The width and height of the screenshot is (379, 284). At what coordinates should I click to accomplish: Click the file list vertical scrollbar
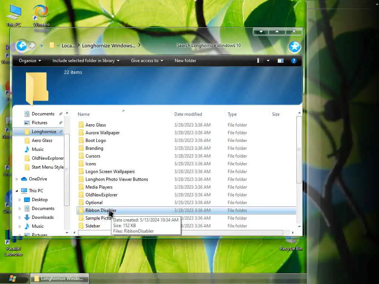[299, 150]
